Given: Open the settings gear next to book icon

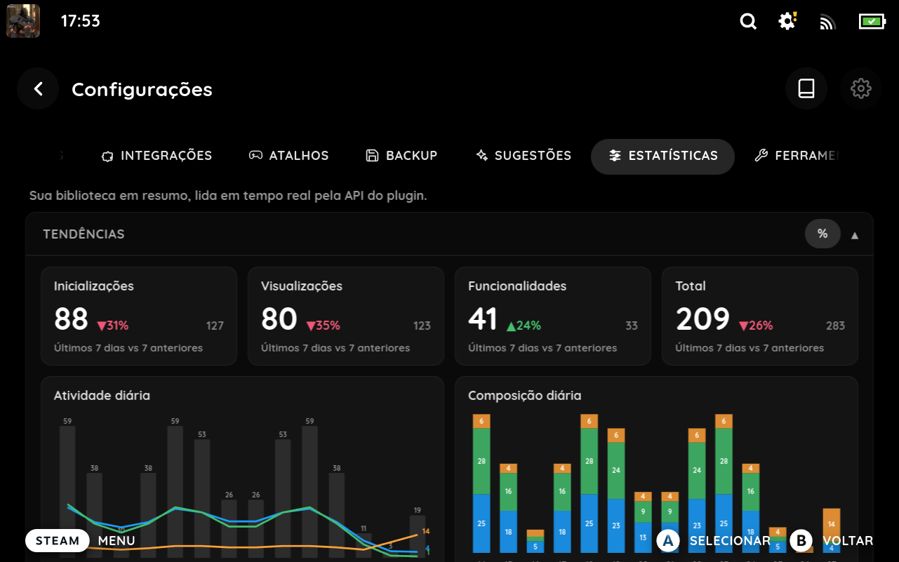Looking at the screenshot, I should tap(860, 88).
